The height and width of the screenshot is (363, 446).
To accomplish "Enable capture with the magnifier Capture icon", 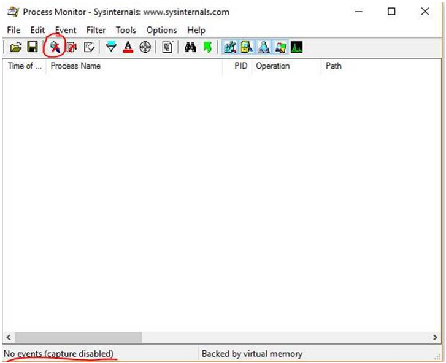I will coord(55,47).
